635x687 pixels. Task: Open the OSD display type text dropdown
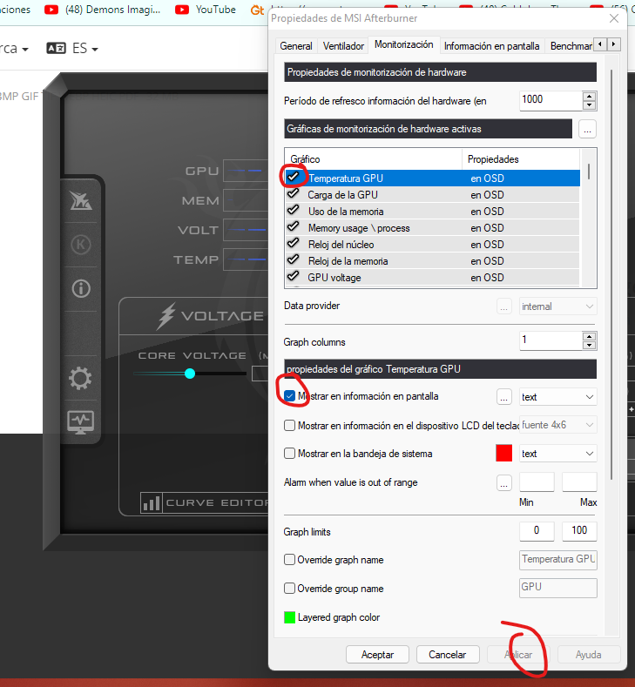tap(557, 397)
